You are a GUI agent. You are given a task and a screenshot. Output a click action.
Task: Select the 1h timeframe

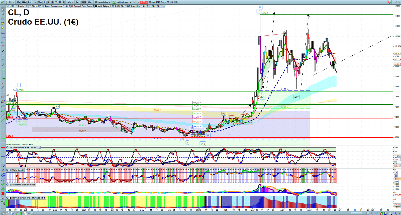click(x=45, y=2)
